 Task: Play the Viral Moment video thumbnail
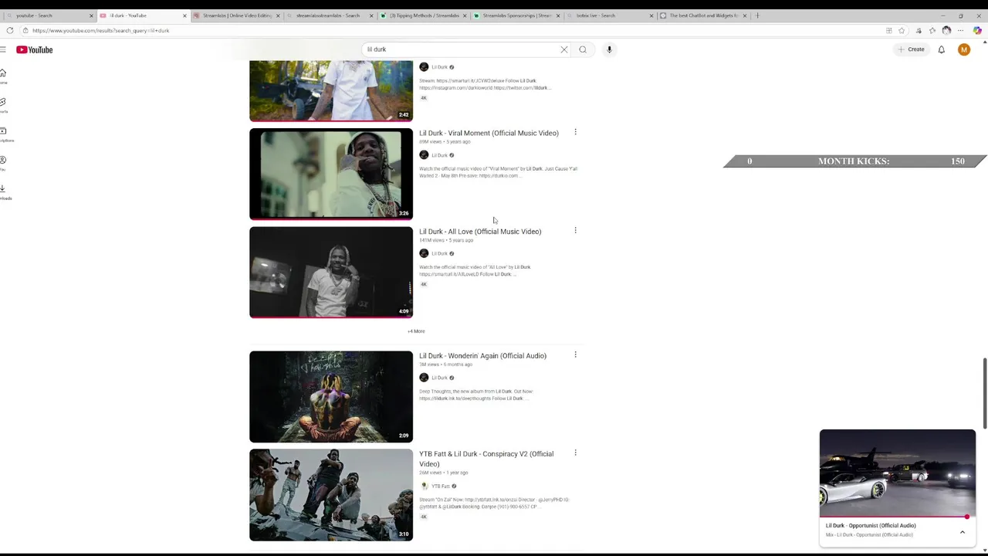(x=331, y=174)
